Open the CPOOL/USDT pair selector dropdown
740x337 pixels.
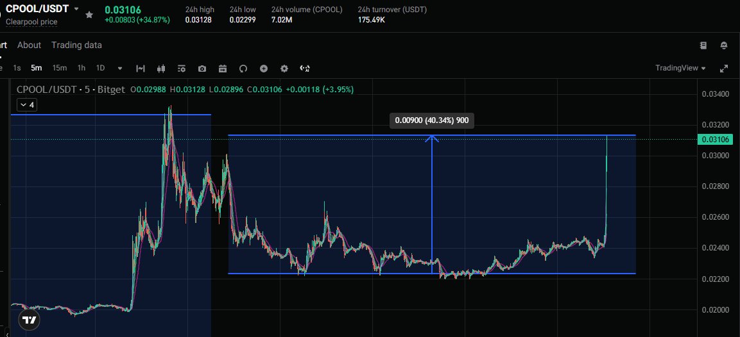(76, 9)
